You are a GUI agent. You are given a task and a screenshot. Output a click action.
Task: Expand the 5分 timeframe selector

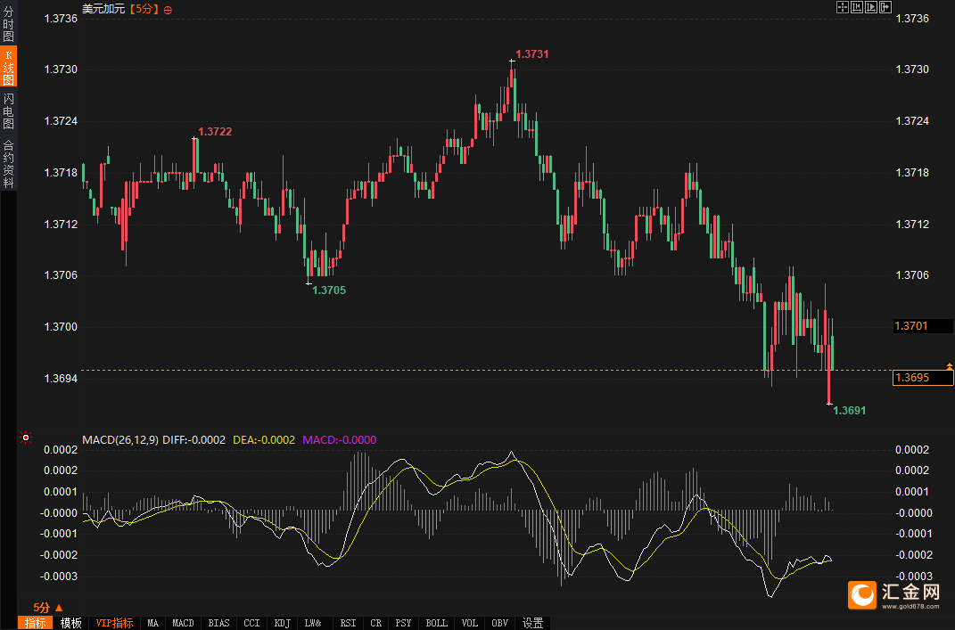[41, 607]
